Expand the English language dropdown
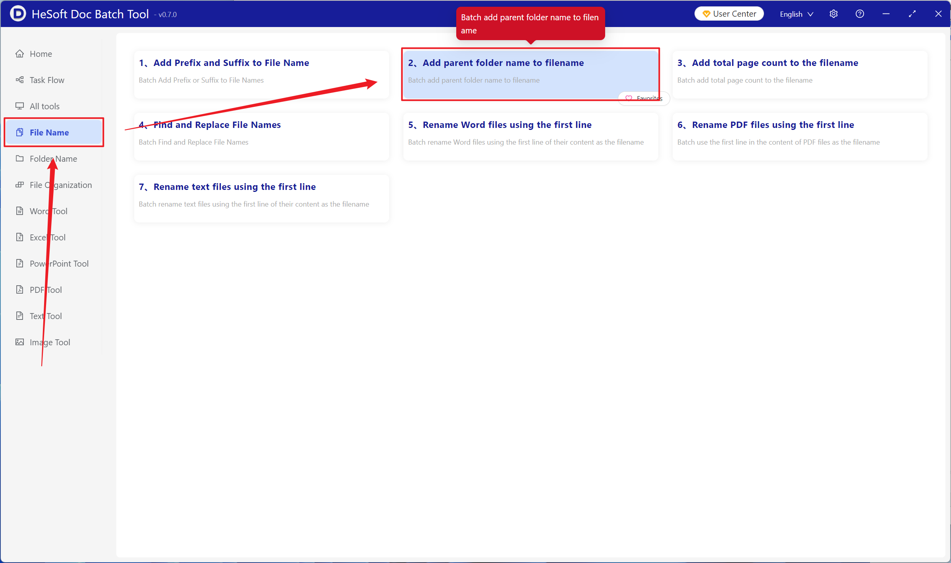The image size is (951, 563). click(x=796, y=14)
